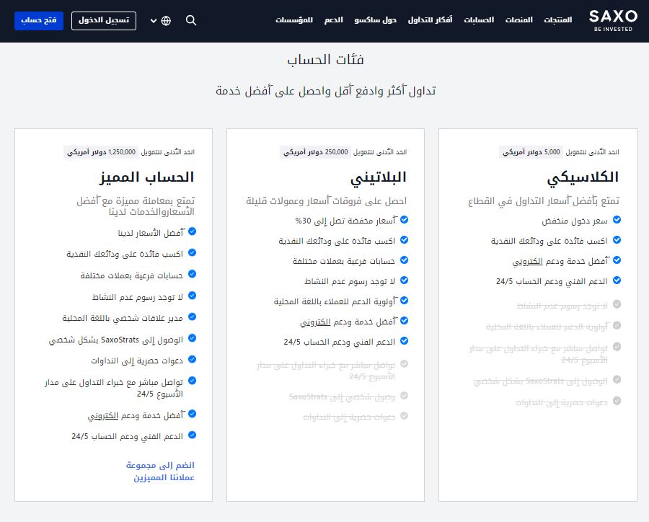Click check icon beside أسعار مخفضة تصل إلى 30%

point(405,219)
